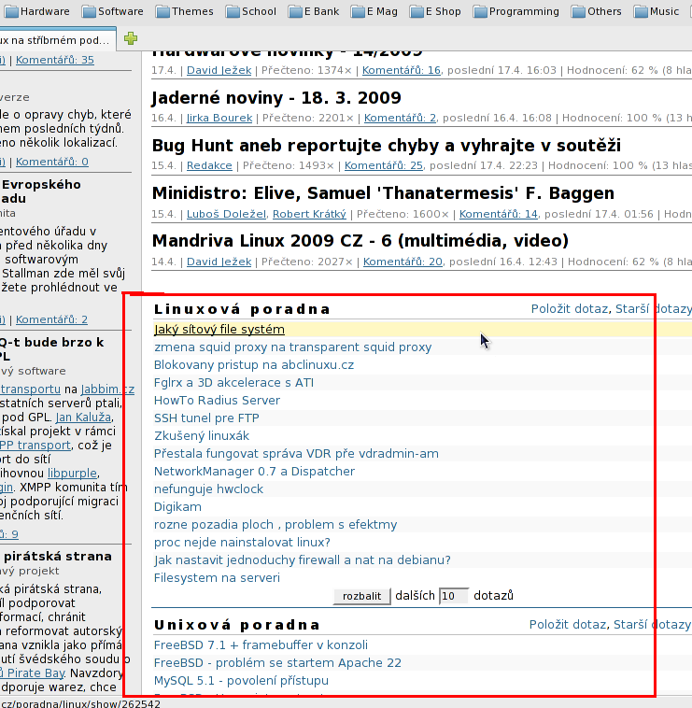Click the 'rozbalit' button
692x708 pixels.
362,596
